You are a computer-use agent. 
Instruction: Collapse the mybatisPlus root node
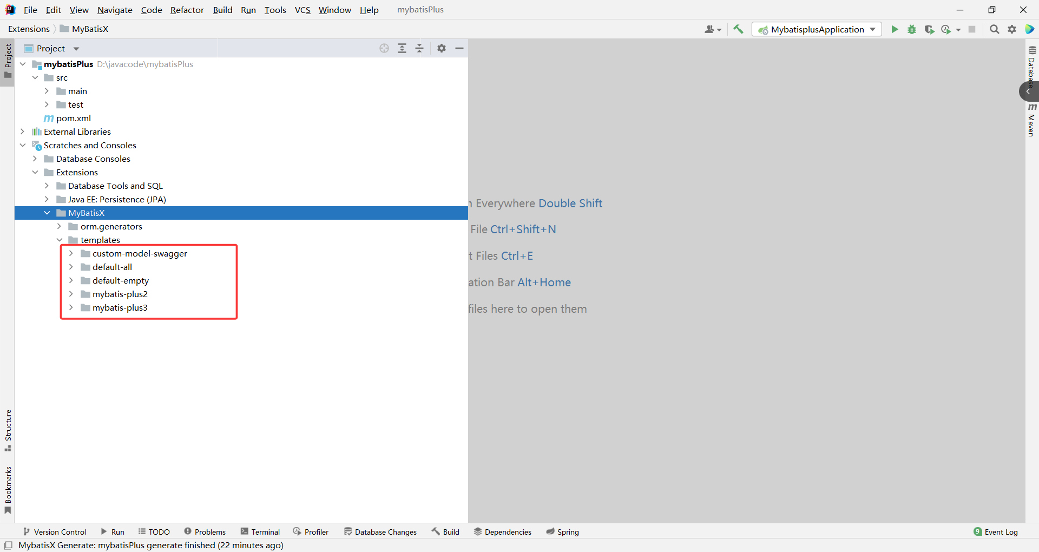(x=23, y=64)
